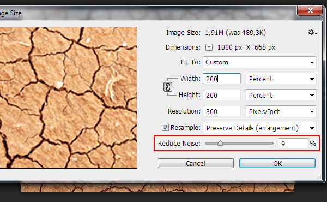Expand the Fit To Custom dropdown
The width and height of the screenshot is (327, 202).
pyautogui.click(x=259, y=62)
